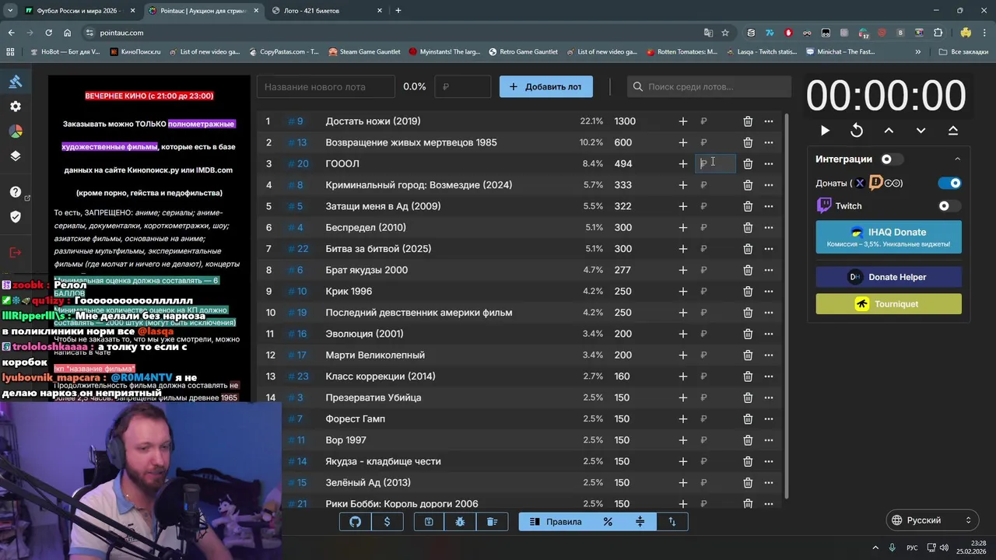Viewport: 996px width, 560px height.
Task: Open more options for Крик 1996
Action: click(x=769, y=291)
